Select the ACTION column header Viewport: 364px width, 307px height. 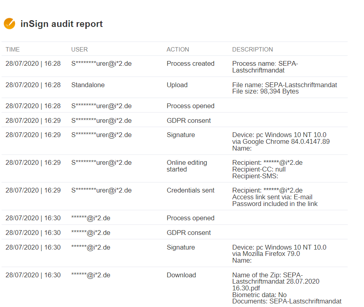pyautogui.click(x=177, y=50)
